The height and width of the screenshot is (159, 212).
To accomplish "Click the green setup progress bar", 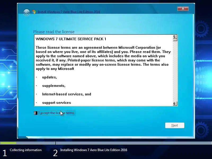I will [8, 143].
